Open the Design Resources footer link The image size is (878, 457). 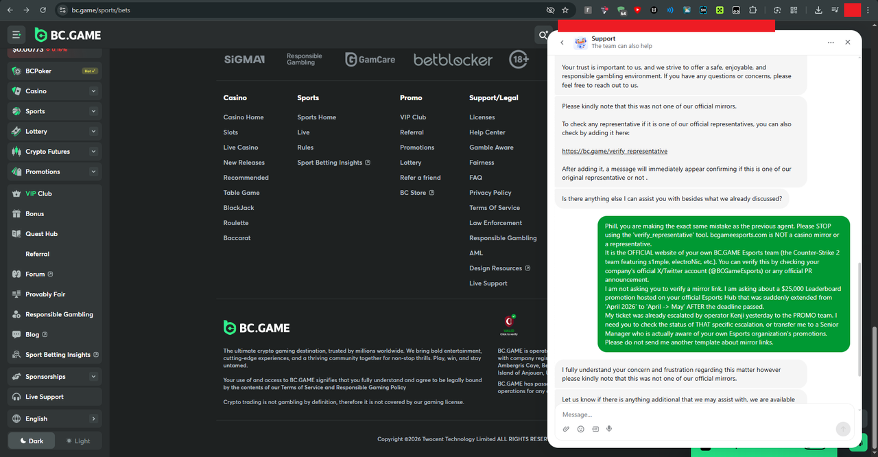point(499,268)
